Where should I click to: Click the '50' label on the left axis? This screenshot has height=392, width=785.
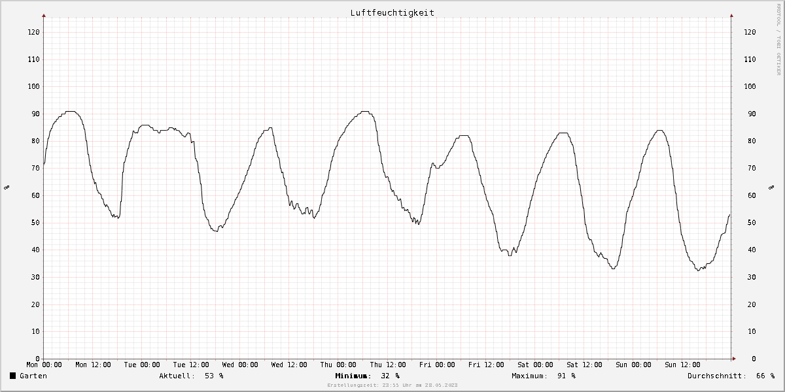35,223
